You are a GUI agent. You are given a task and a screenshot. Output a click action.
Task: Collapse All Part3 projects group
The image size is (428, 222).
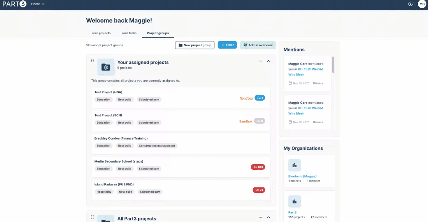tap(268, 217)
